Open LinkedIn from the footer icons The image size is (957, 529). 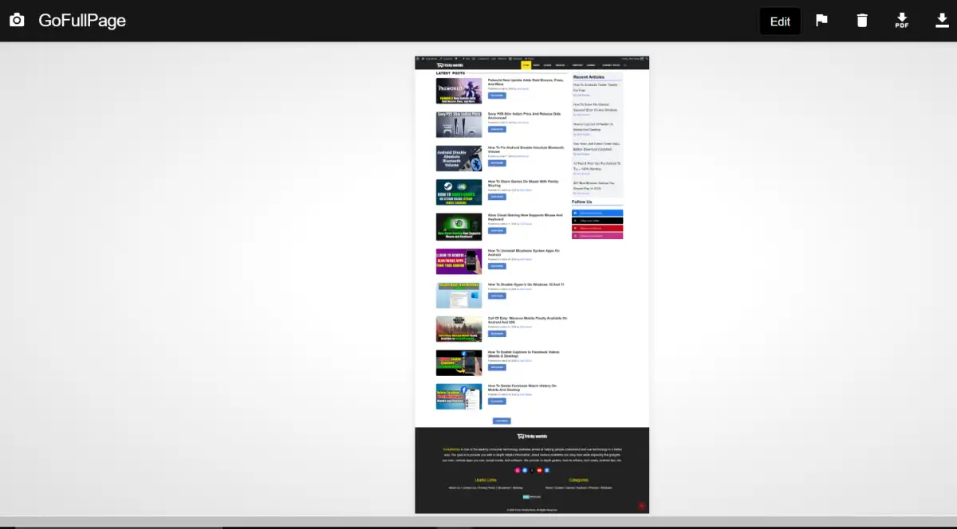click(548, 470)
